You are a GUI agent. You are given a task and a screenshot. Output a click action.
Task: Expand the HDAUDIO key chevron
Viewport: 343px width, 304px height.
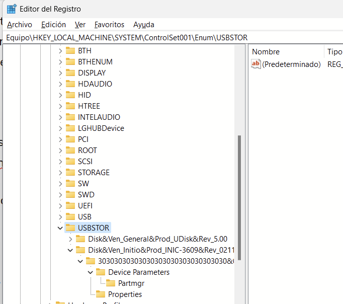pyautogui.click(x=60, y=84)
